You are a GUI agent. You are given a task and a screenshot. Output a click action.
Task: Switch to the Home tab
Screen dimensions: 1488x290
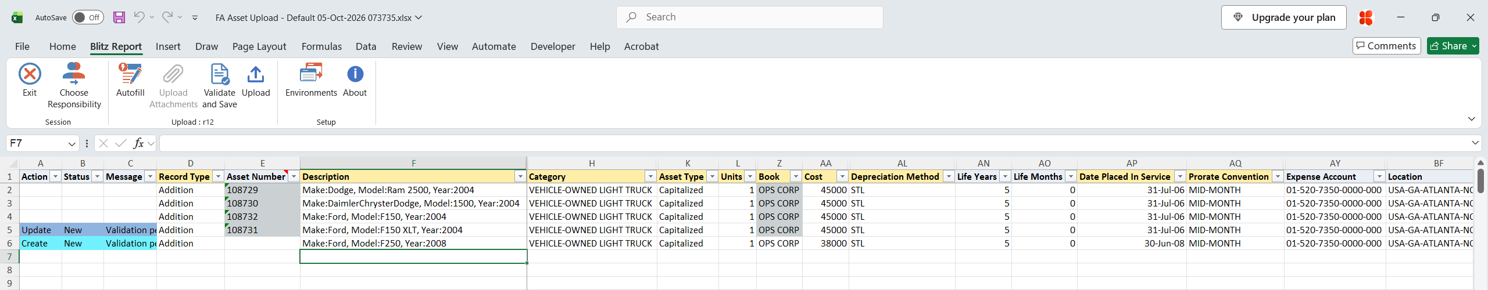(62, 46)
